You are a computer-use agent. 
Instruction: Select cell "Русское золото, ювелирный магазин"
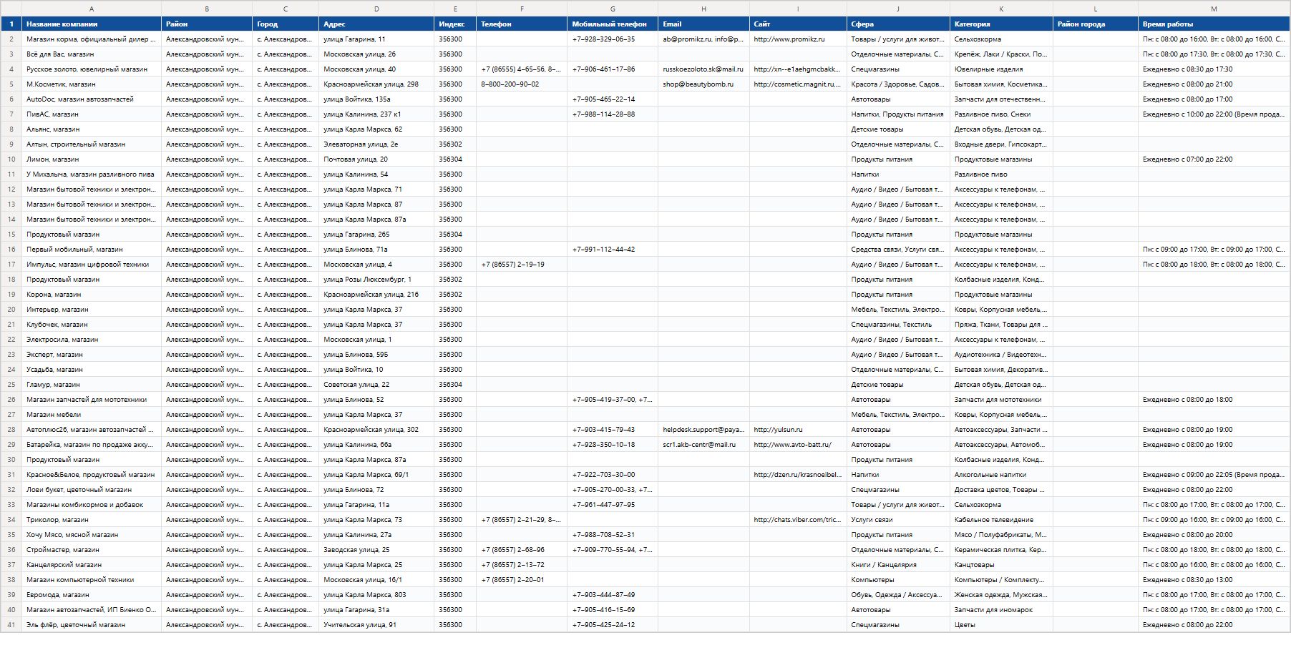[92, 69]
